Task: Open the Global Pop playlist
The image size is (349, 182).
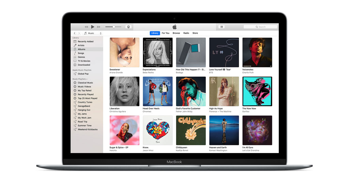Action: 83,74
